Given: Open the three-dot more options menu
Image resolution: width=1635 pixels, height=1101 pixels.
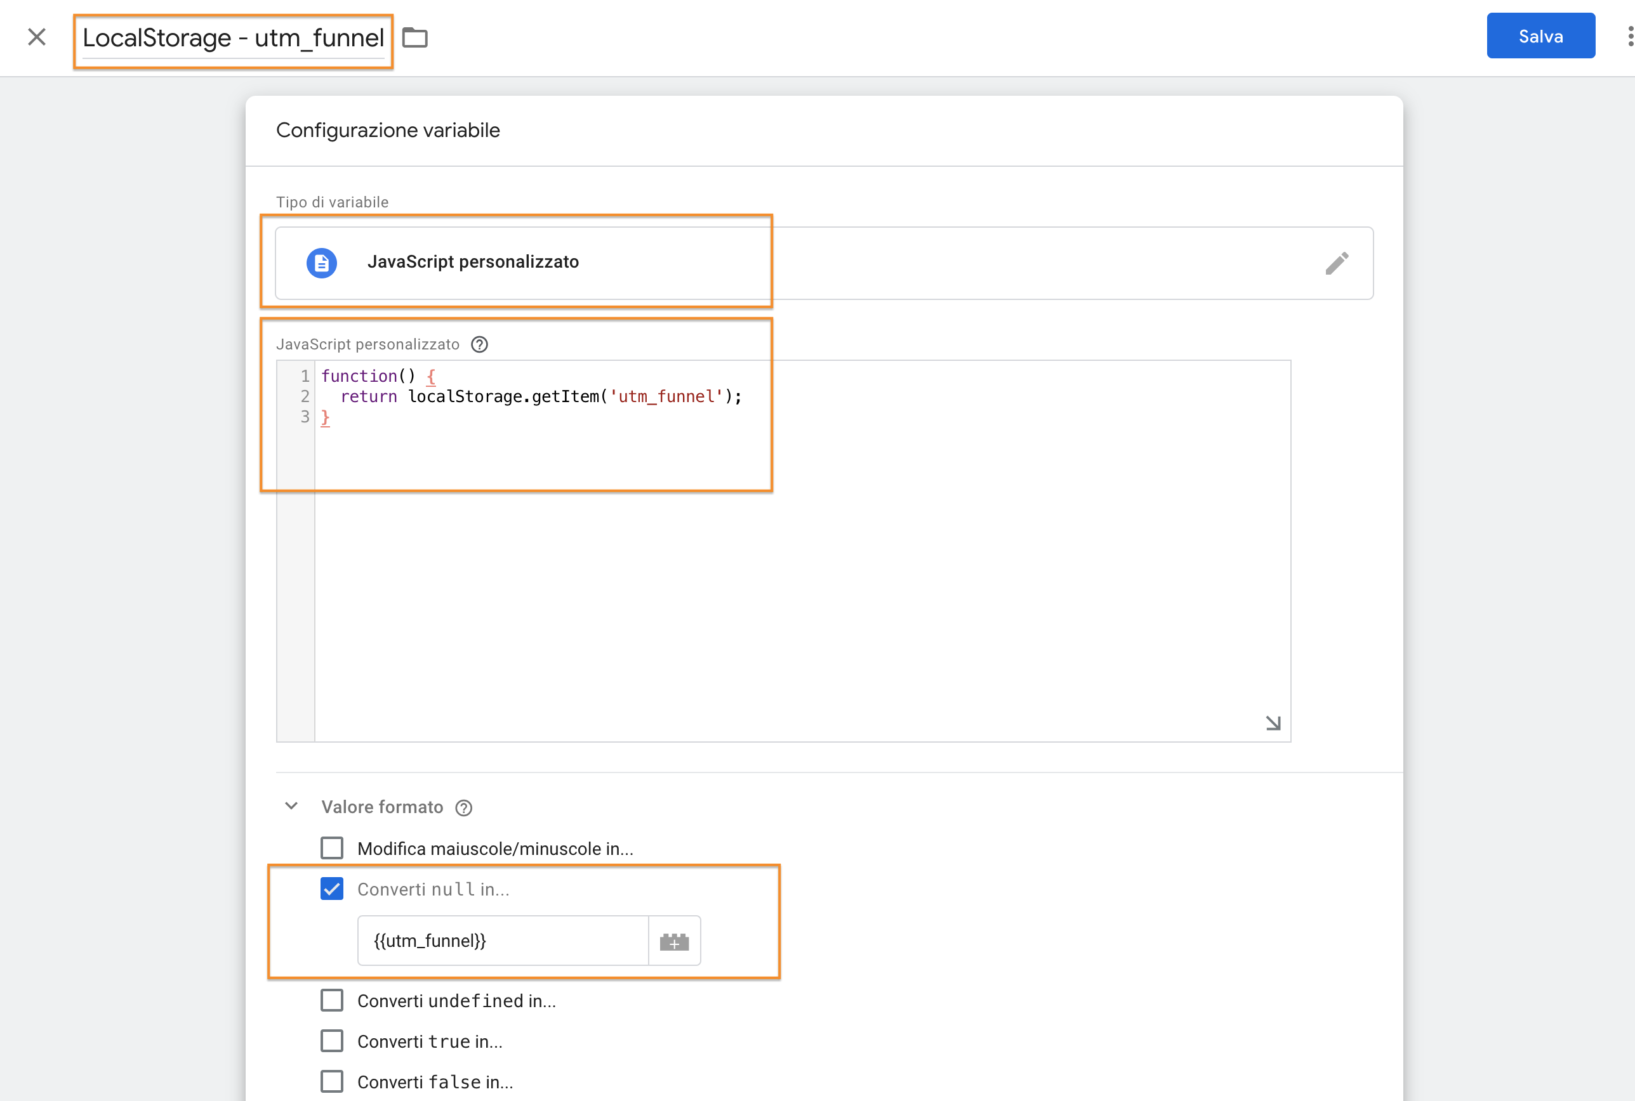Looking at the screenshot, I should point(1630,37).
